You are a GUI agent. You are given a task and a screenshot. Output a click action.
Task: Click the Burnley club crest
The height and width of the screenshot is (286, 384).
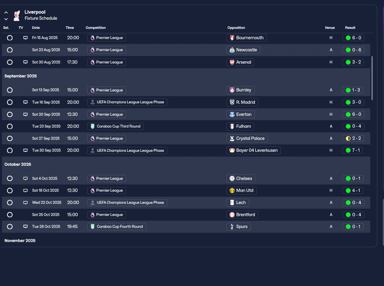tap(232, 90)
